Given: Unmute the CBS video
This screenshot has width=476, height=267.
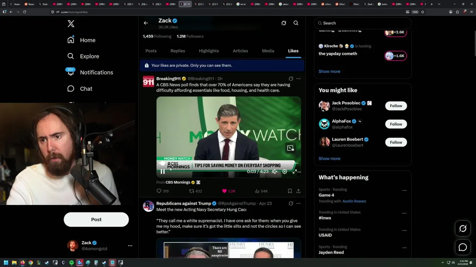Looking at the screenshot, I should [274, 172].
